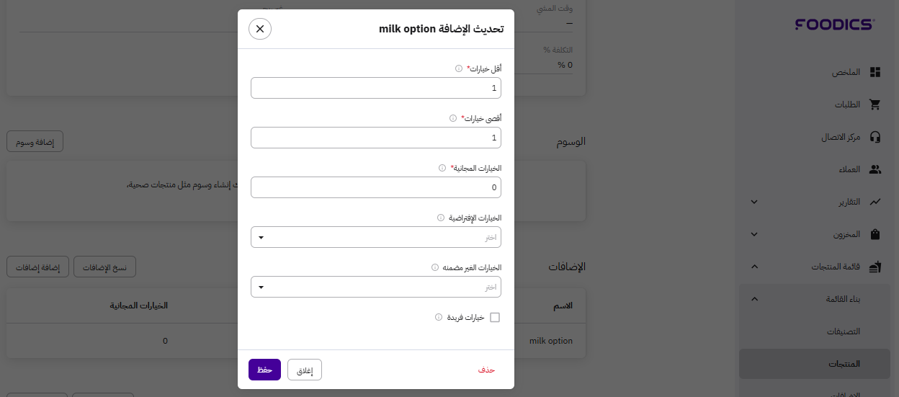Click the info icon next to الخيارات المجانية
This screenshot has height=397, width=899.
coord(442,168)
